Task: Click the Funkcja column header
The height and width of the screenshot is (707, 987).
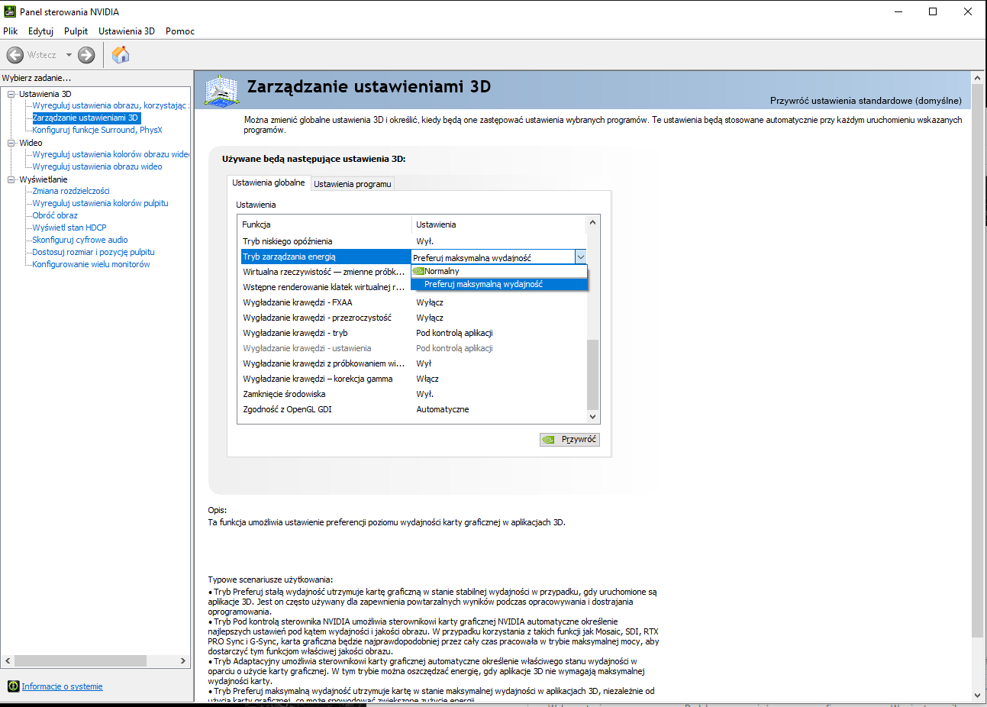Action: pyautogui.click(x=325, y=224)
